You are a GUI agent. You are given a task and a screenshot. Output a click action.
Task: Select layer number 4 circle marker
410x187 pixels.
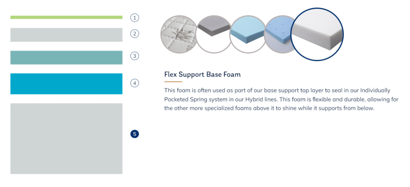point(135,83)
